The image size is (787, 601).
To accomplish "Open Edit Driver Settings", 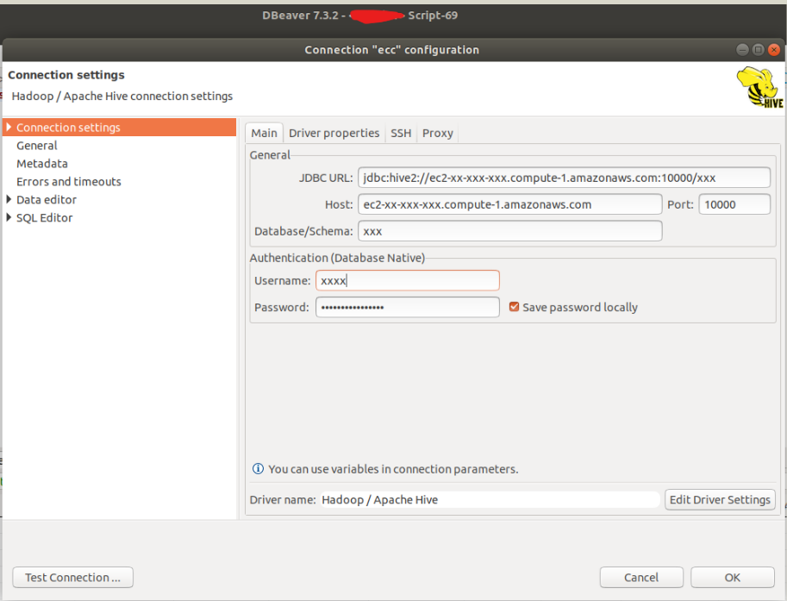I will [x=719, y=499].
